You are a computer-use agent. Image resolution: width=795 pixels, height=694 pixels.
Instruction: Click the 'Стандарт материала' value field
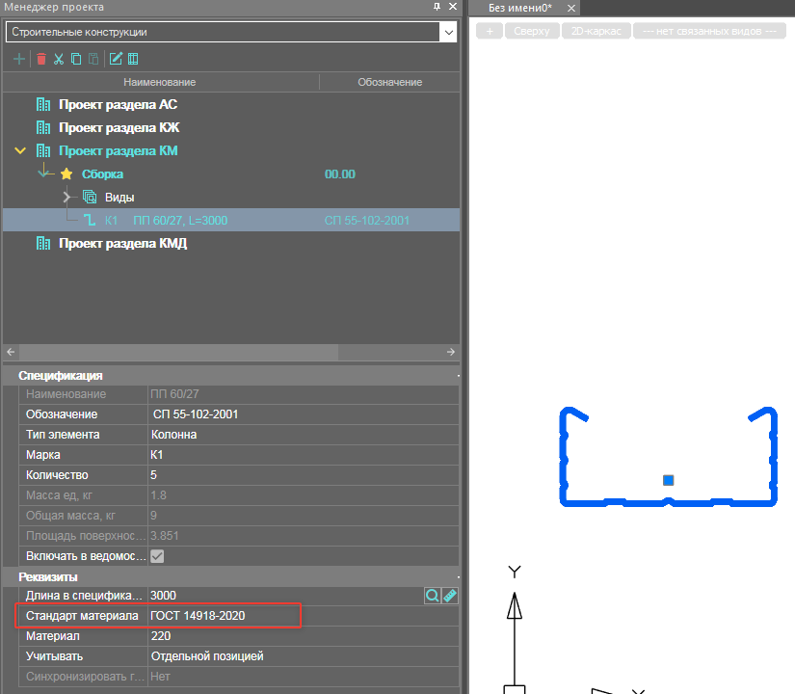click(224, 615)
